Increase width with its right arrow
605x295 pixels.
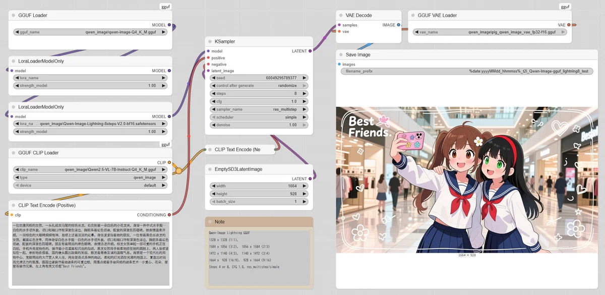click(305, 186)
